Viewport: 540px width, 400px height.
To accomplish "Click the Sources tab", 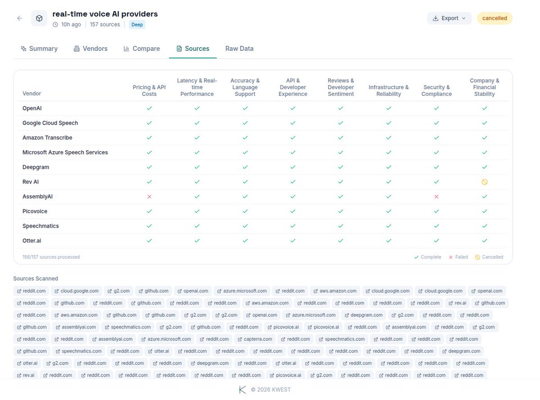I will pyautogui.click(x=193, y=49).
